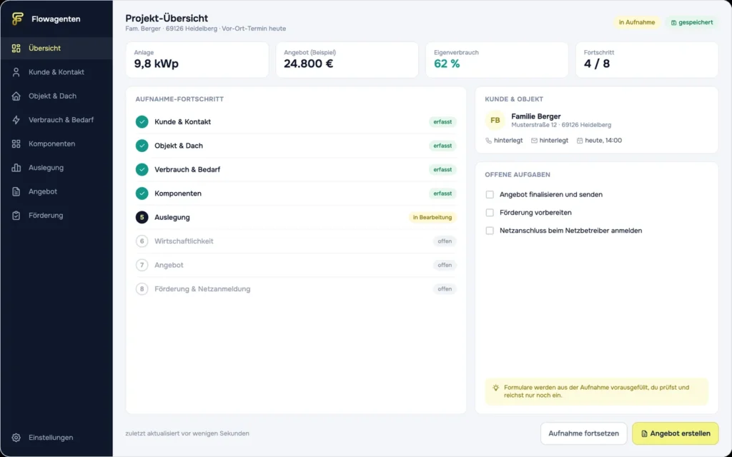732x457 pixels.
Task: Click the step number 6 circle for Wirtschaftlichkeit
Action: pos(142,241)
